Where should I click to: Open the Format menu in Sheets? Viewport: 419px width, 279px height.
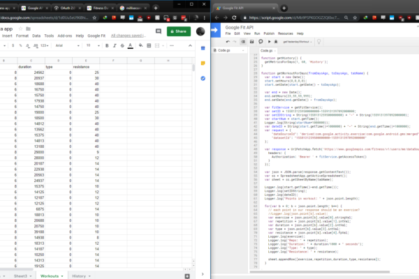tap(22, 36)
